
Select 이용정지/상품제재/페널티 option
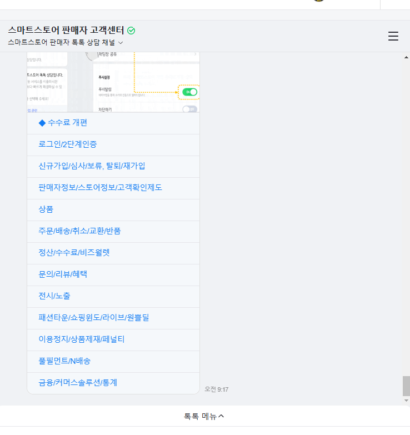113,340
